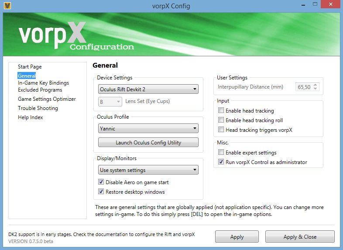
Task: Minimize the vorpX Config window
Action: pos(303,5)
